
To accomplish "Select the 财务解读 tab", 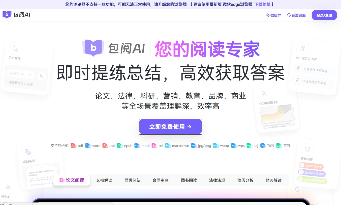I will 274,180.
